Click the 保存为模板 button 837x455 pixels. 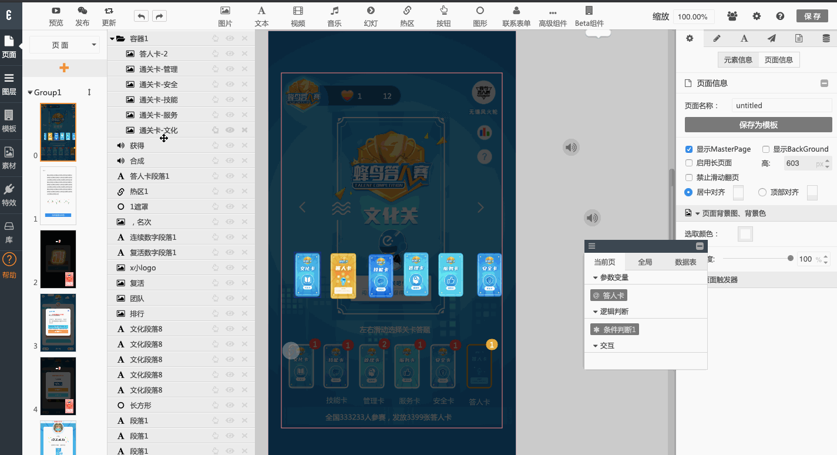pyautogui.click(x=758, y=125)
